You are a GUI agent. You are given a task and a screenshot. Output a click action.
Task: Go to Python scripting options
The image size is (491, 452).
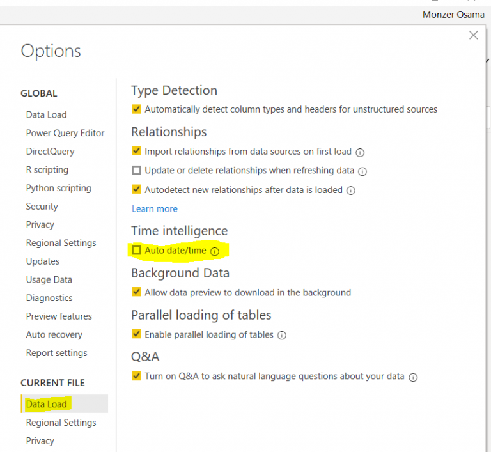(x=59, y=188)
